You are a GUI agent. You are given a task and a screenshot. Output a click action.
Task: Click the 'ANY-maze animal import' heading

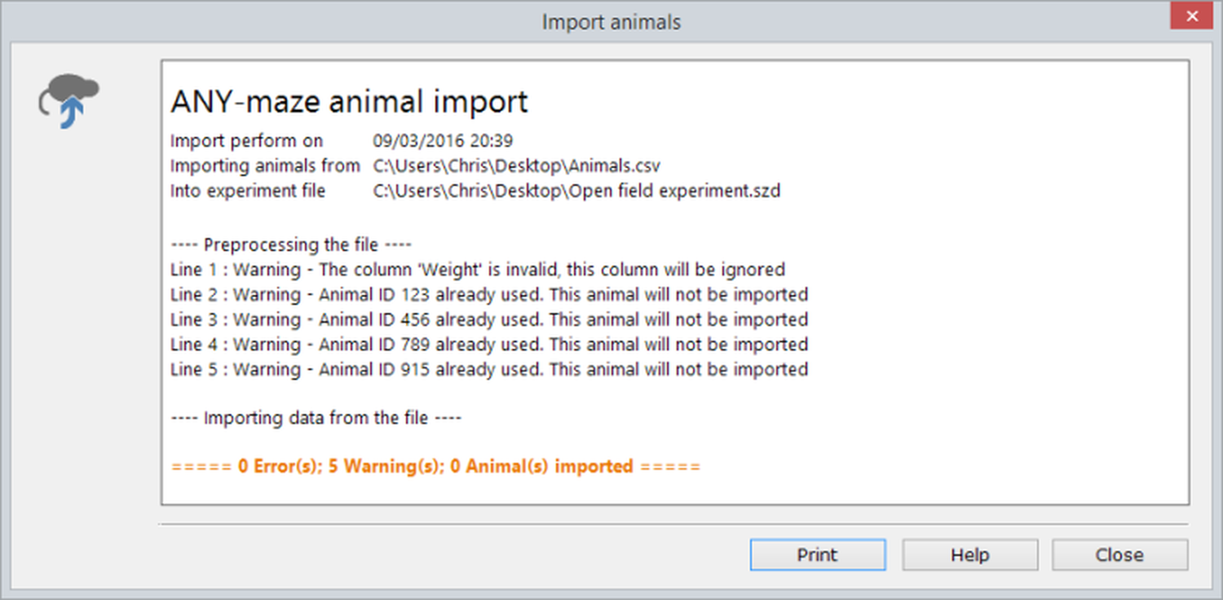click(349, 102)
